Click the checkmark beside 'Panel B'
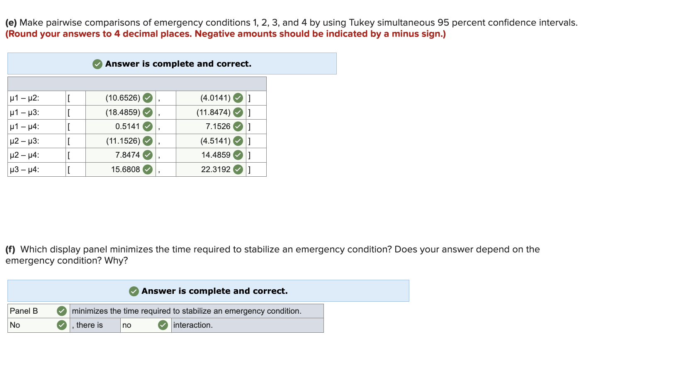 tap(61, 311)
